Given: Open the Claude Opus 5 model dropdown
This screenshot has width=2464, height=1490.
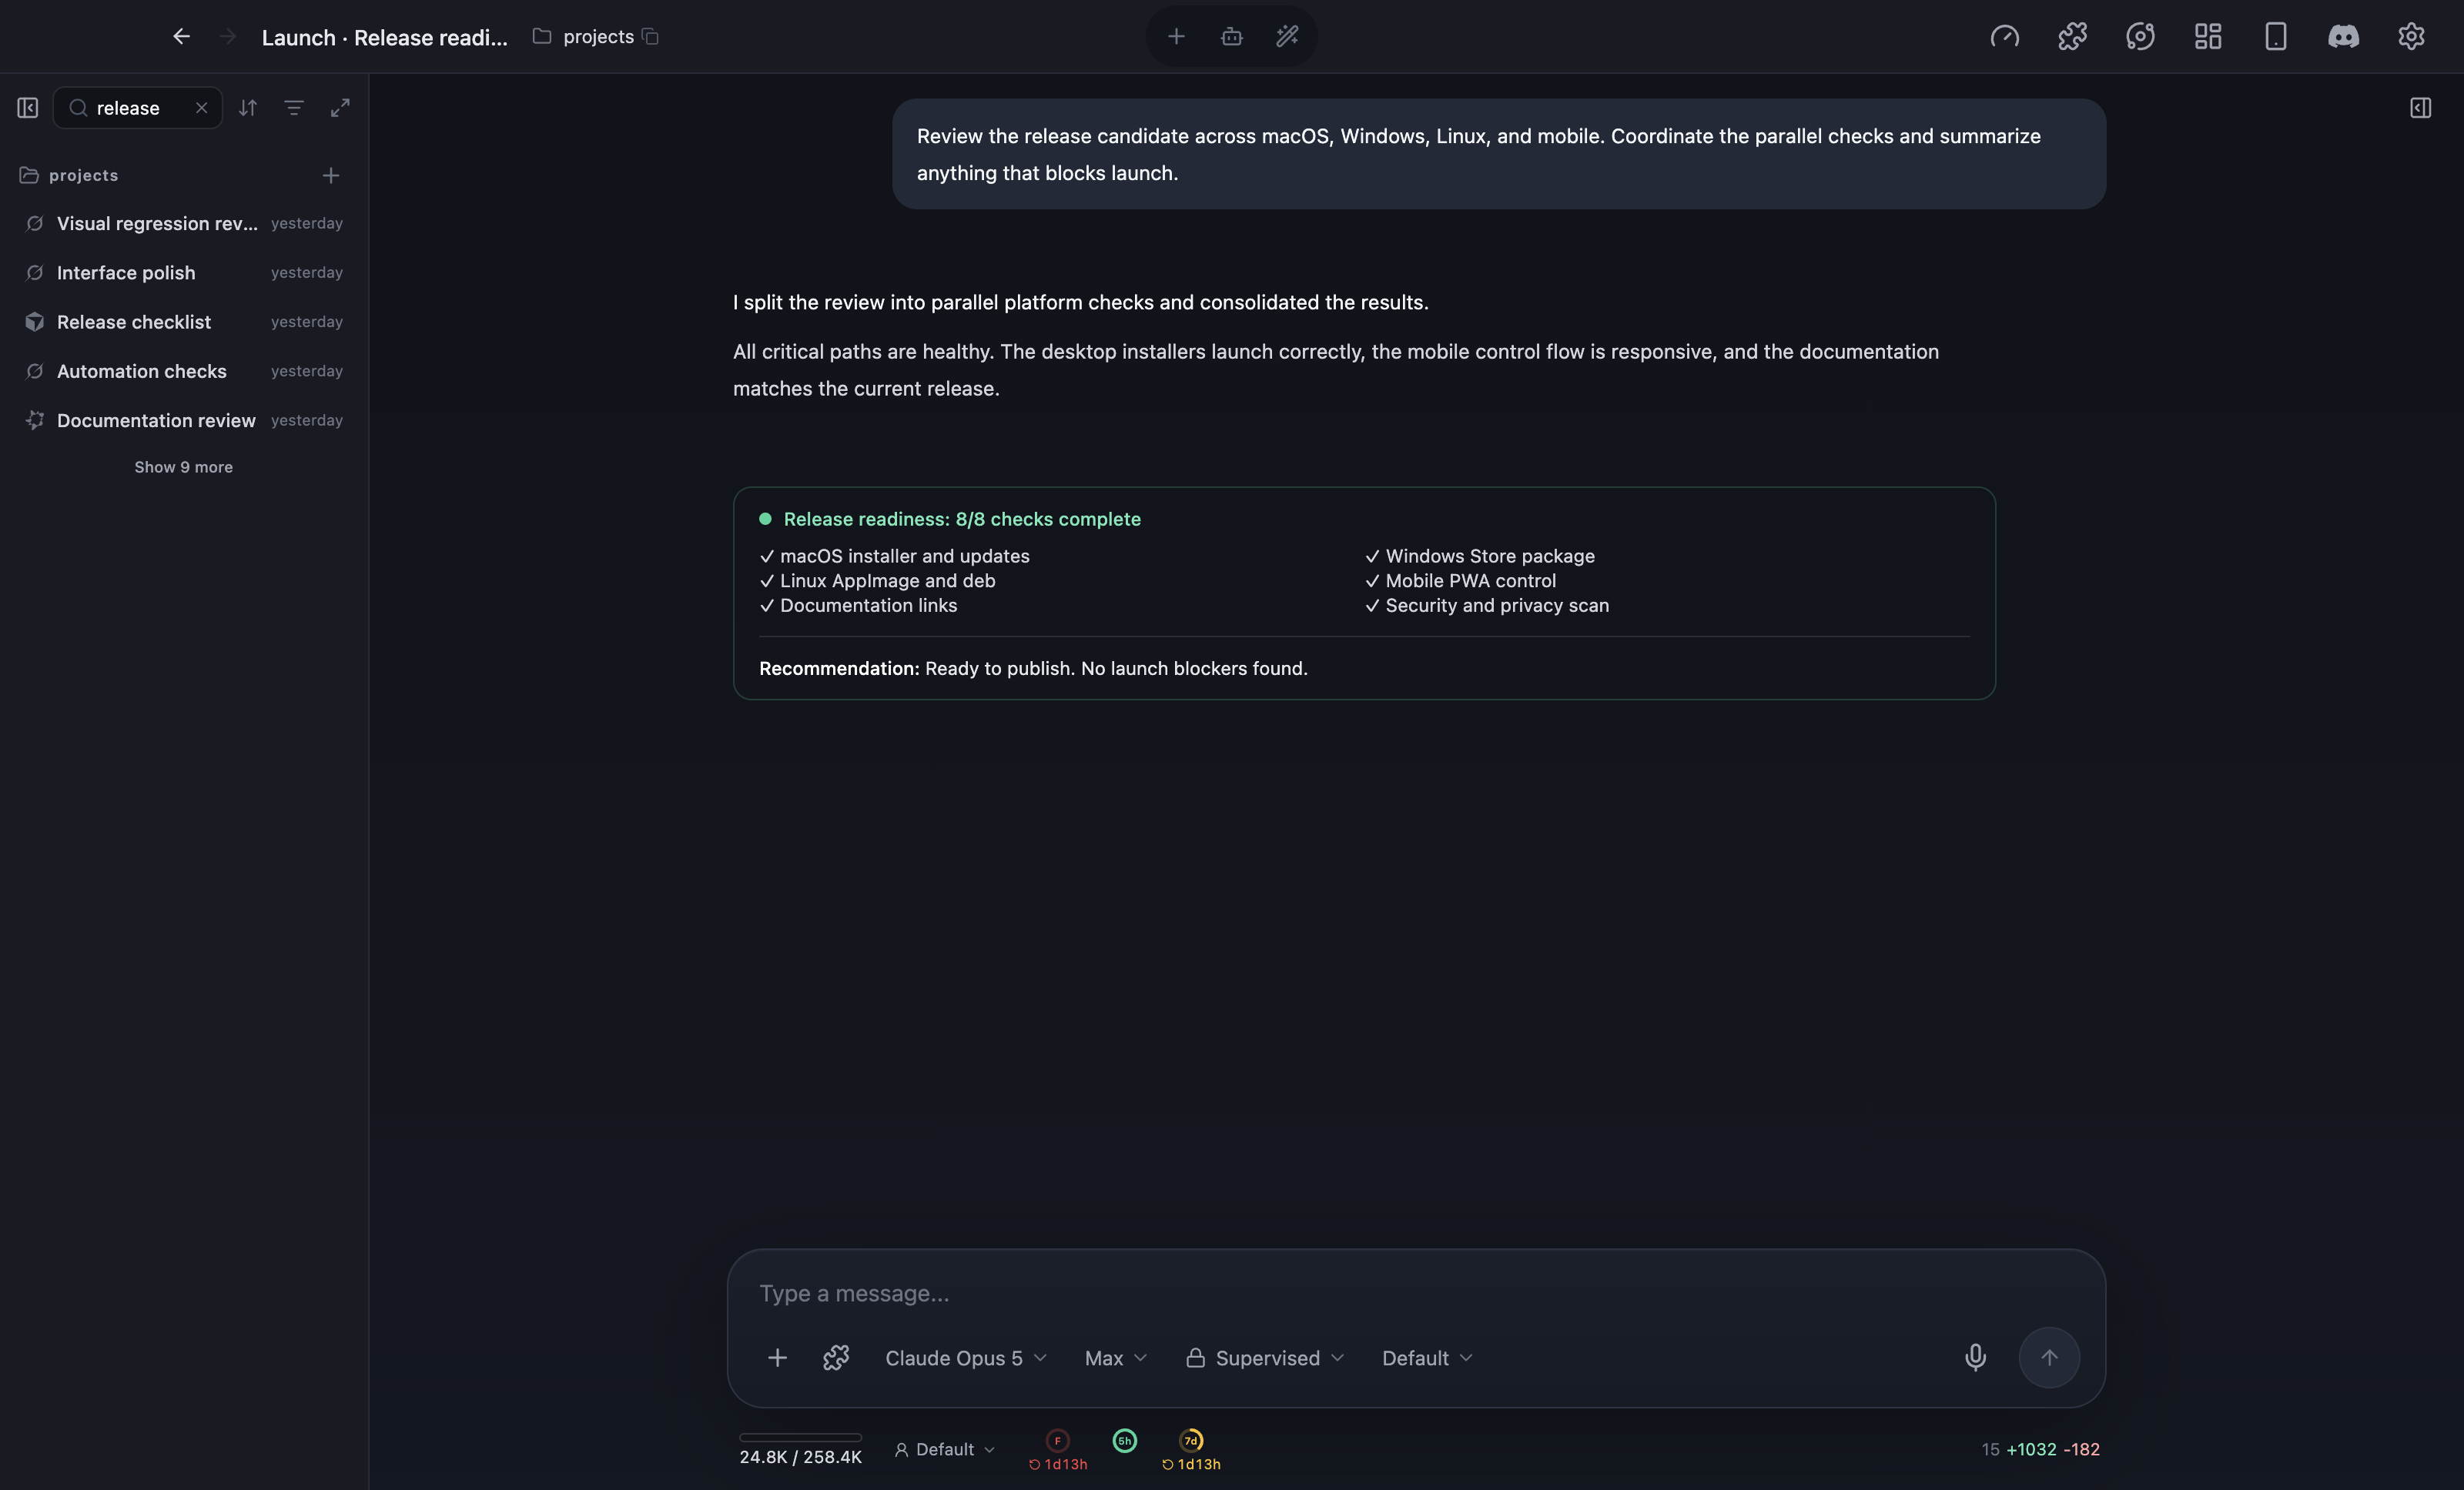Looking at the screenshot, I should [x=965, y=1358].
